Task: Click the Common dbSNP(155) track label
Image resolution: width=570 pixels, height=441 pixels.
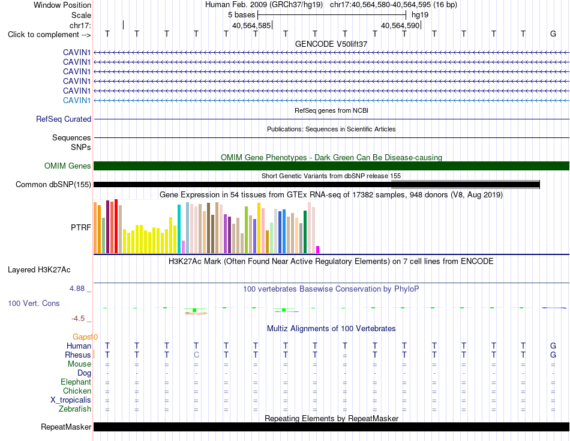Action: pyautogui.click(x=53, y=184)
